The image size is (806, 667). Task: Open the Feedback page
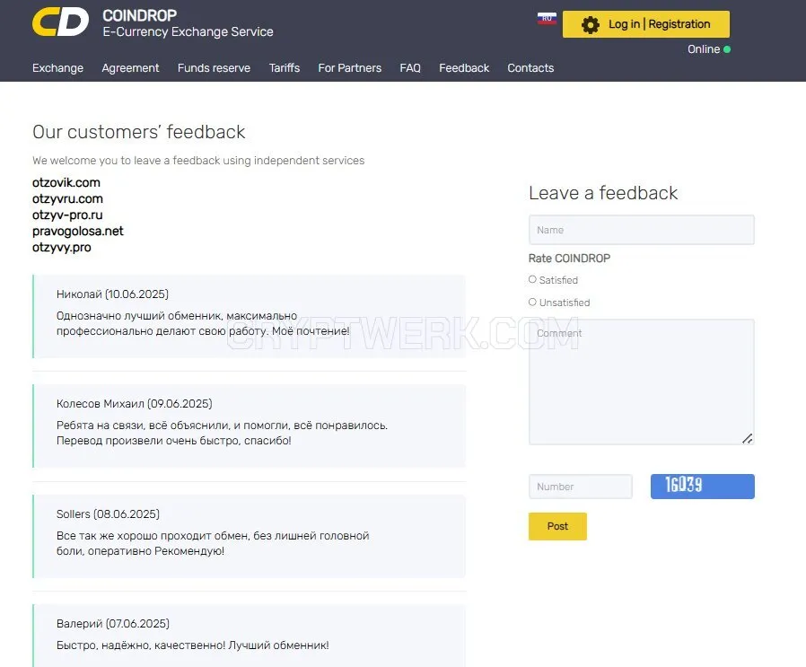click(464, 68)
